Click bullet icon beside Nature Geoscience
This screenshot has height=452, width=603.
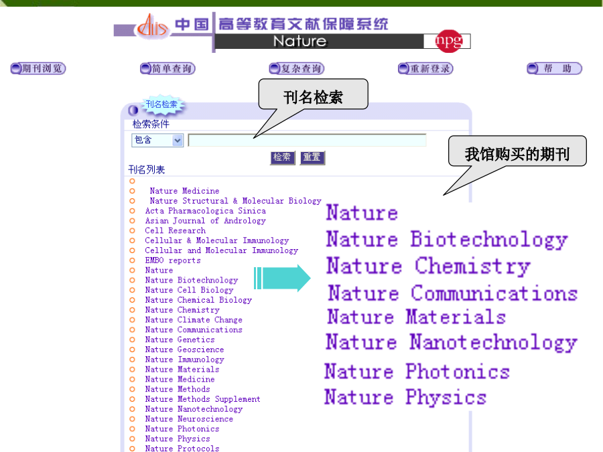132,350
